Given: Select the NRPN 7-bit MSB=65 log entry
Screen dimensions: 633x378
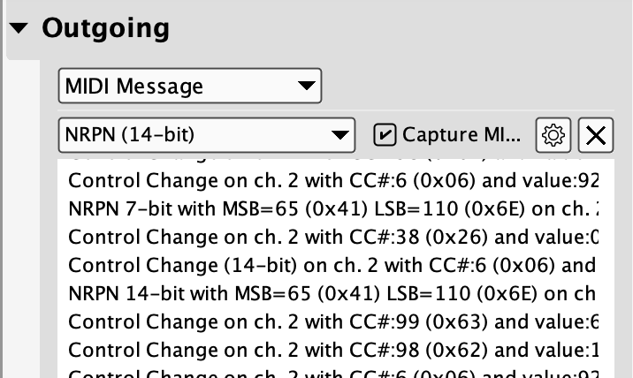Looking at the screenshot, I should tap(334, 209).
